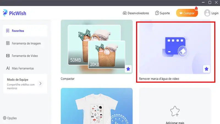Expand Modo de Equipe chevron arrow
This screenshot has height=124, width=220.
(40, 83)
